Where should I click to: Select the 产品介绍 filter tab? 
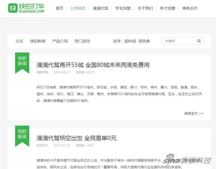tap(60, 41)
